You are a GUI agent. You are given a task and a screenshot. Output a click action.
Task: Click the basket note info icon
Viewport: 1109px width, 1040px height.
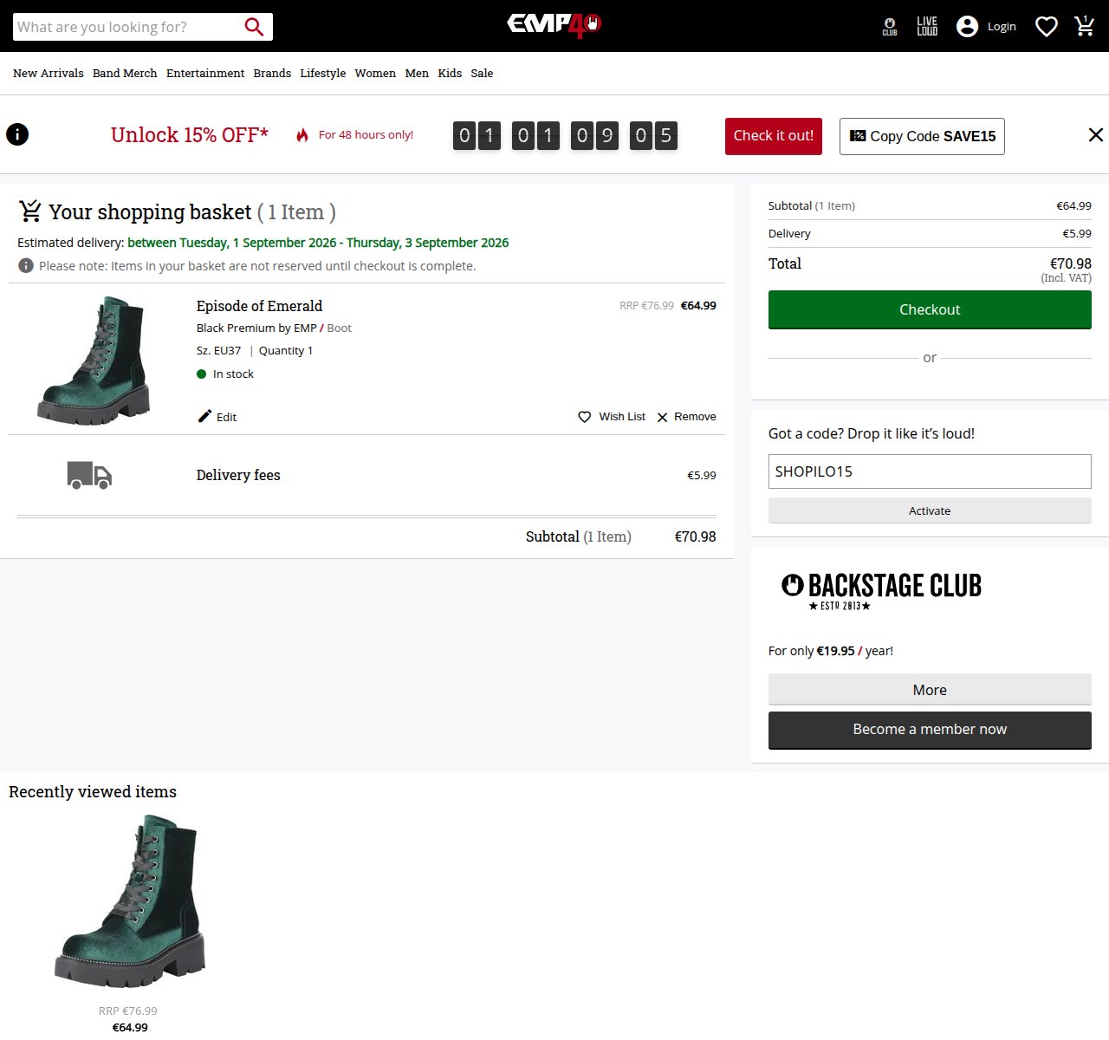tap(26, 265)
